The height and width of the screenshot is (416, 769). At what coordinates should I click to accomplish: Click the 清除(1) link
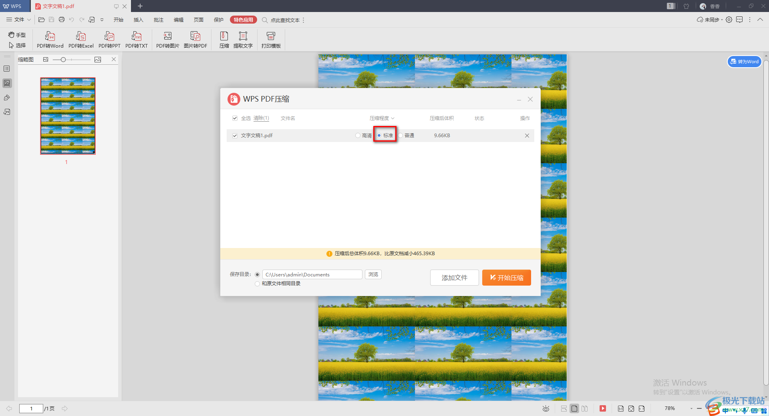point(261,118)
